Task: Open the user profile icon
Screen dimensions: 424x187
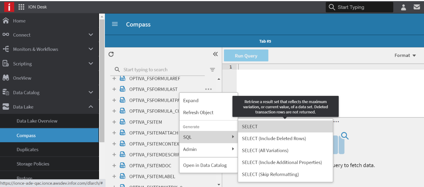Action: coord(403,7)
